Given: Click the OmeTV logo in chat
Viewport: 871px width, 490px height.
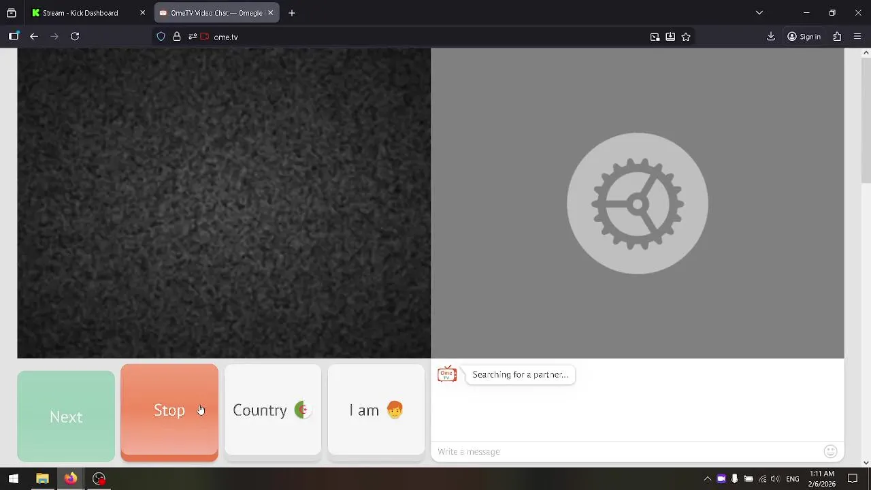Looking at the screenshot, I should [447, 374].
